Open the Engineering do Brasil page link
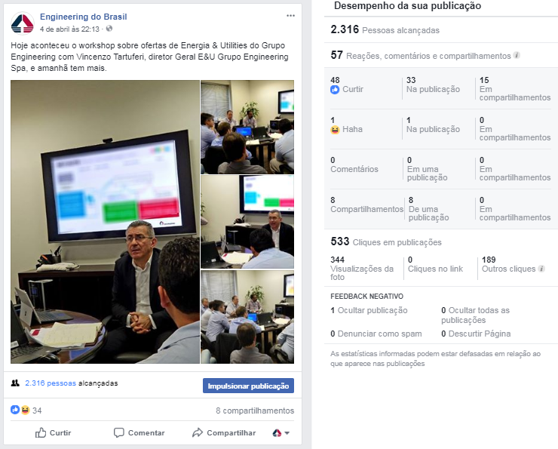The height and width of the screenshot is (449, 558). tap(83, 17)
